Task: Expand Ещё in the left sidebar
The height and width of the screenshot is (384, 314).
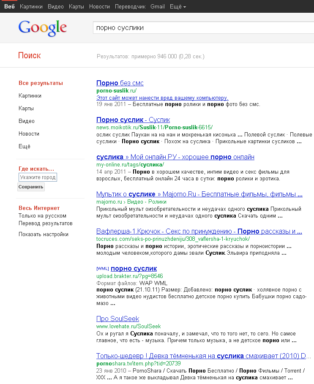Action: coord(25,147)
